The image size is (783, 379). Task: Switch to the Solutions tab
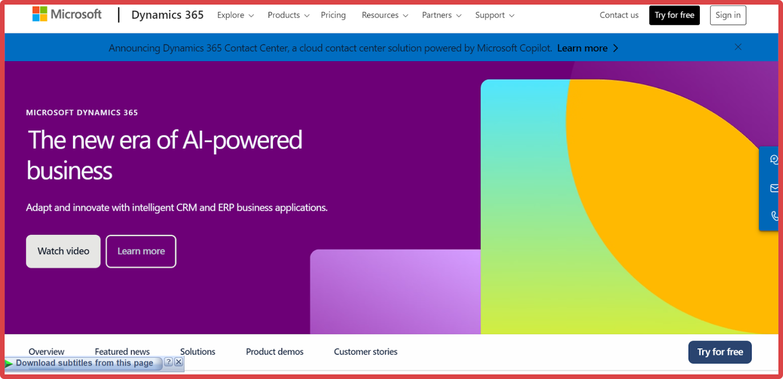click(198, 352)
